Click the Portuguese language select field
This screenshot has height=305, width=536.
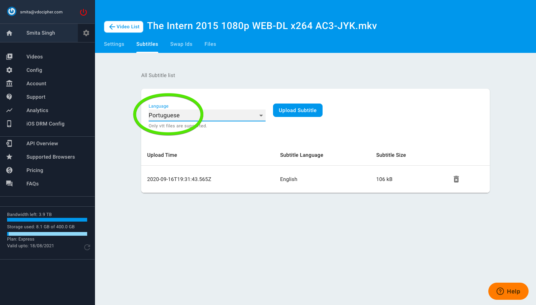(207, 115)
